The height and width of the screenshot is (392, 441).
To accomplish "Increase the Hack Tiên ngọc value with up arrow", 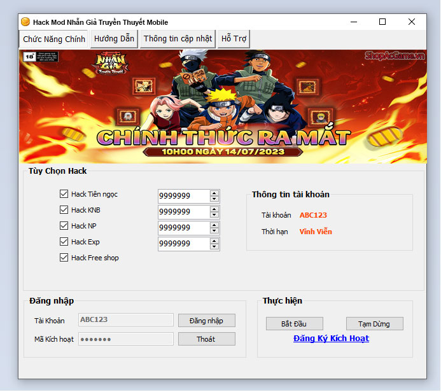I will coord(214,193).
